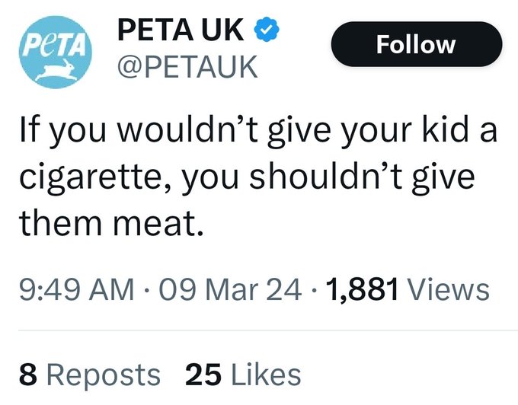Click the word "cigarette" in the tweet

click(87, 178)
